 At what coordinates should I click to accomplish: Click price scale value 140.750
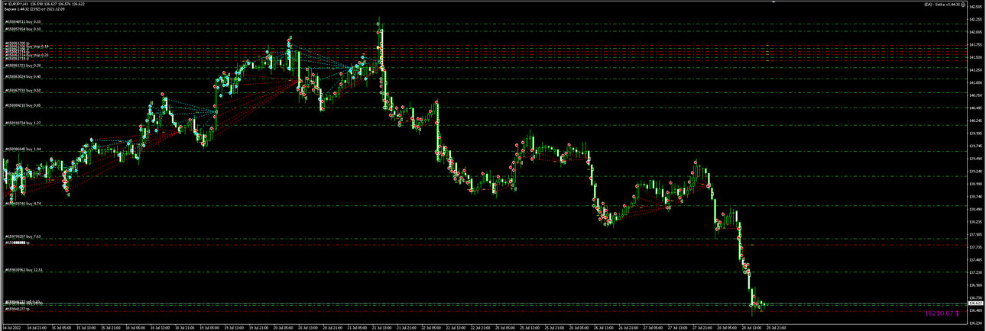click(x=976, y=95)
